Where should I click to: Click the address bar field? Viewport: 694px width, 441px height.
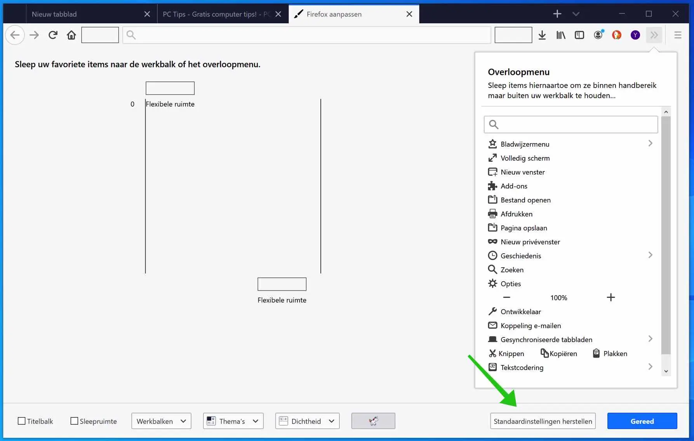click(x=307, y=35)
